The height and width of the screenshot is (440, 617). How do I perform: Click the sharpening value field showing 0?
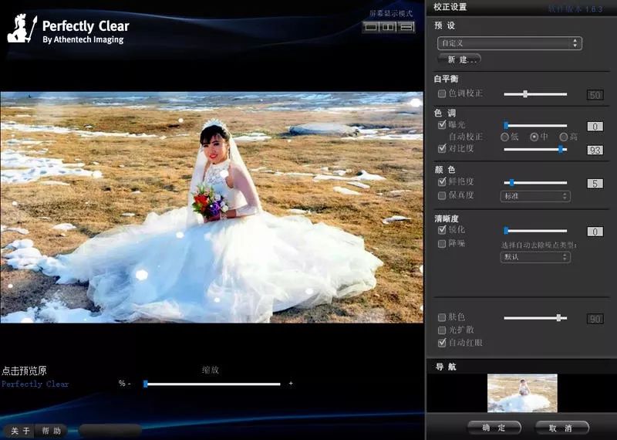pos(595,232)
